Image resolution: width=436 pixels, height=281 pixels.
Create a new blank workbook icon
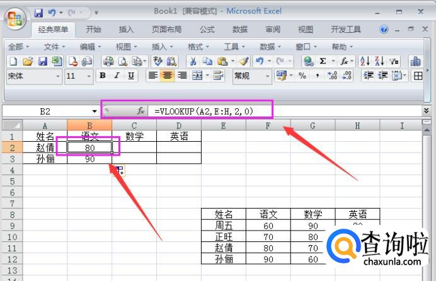point(13,61)
